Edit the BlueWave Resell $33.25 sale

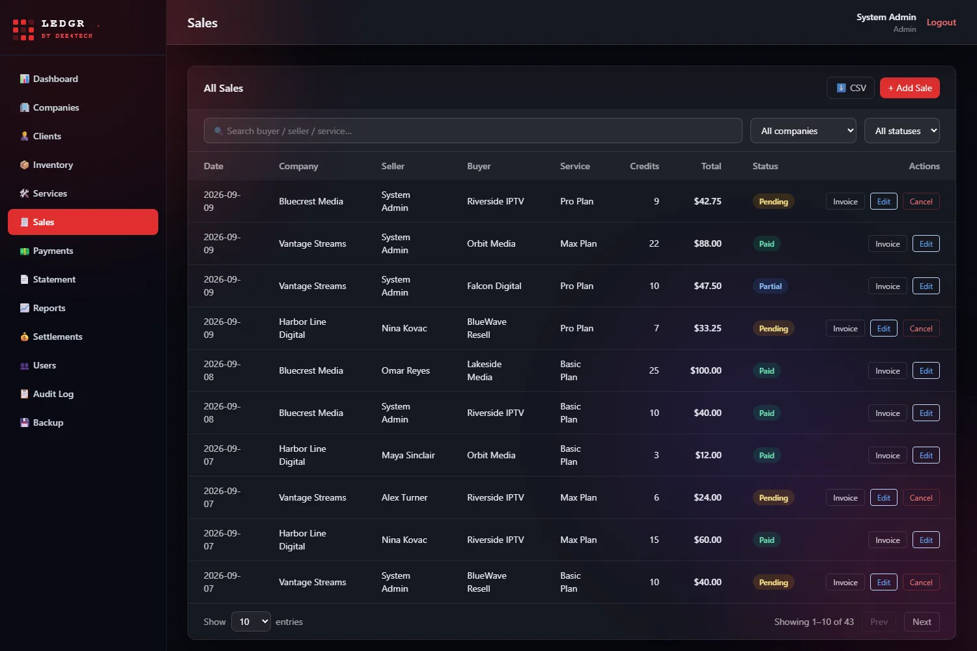pos(884,329)
